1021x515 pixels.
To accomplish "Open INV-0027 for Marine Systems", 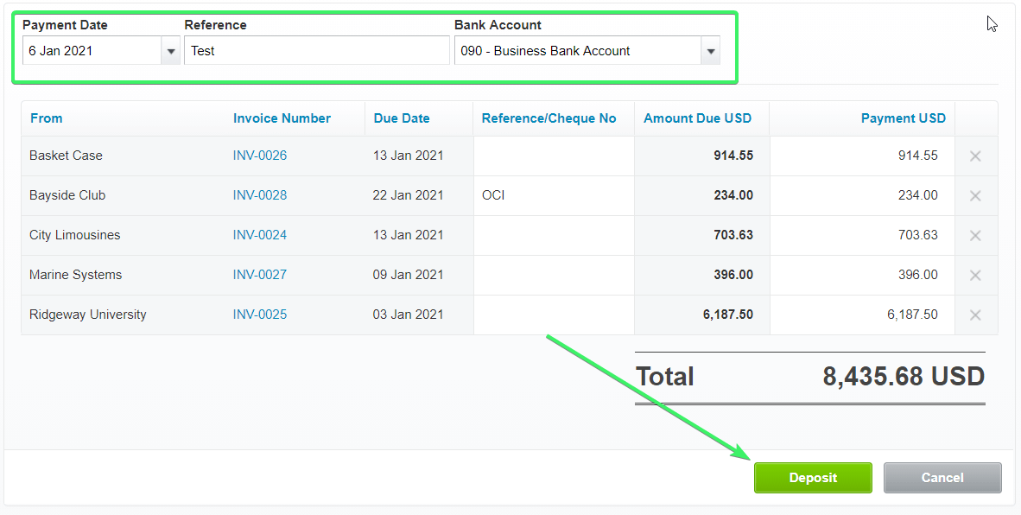I will tap(260, 275).
